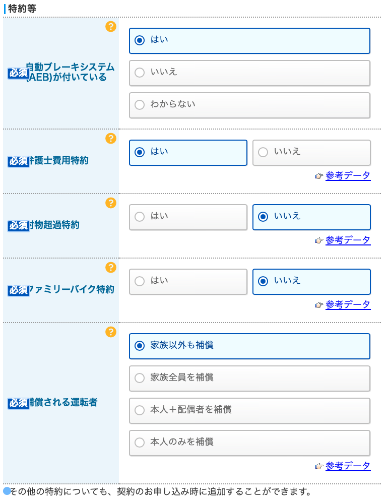Select はい for ファミリーバイク特約
This screenshot has width=389, height=502.
[188, 282]
